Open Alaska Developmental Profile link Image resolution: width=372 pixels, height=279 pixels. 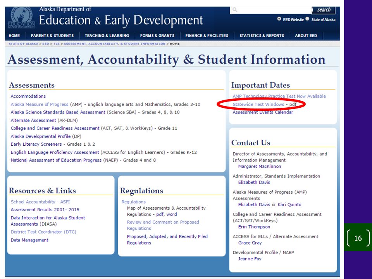click(x=41, y=136)
